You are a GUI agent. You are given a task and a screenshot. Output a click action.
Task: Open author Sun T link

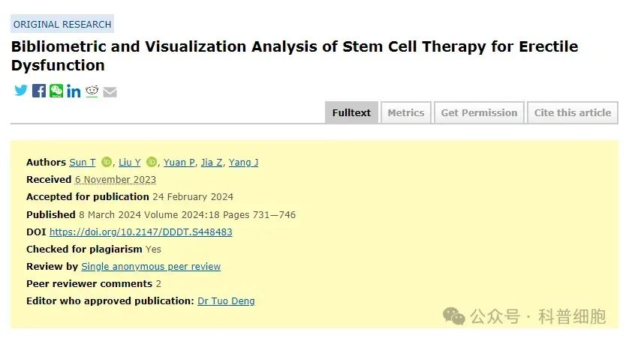(x=83, y=163)
